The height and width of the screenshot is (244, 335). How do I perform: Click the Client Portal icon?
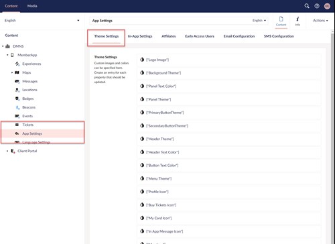(x=13, y=151)
